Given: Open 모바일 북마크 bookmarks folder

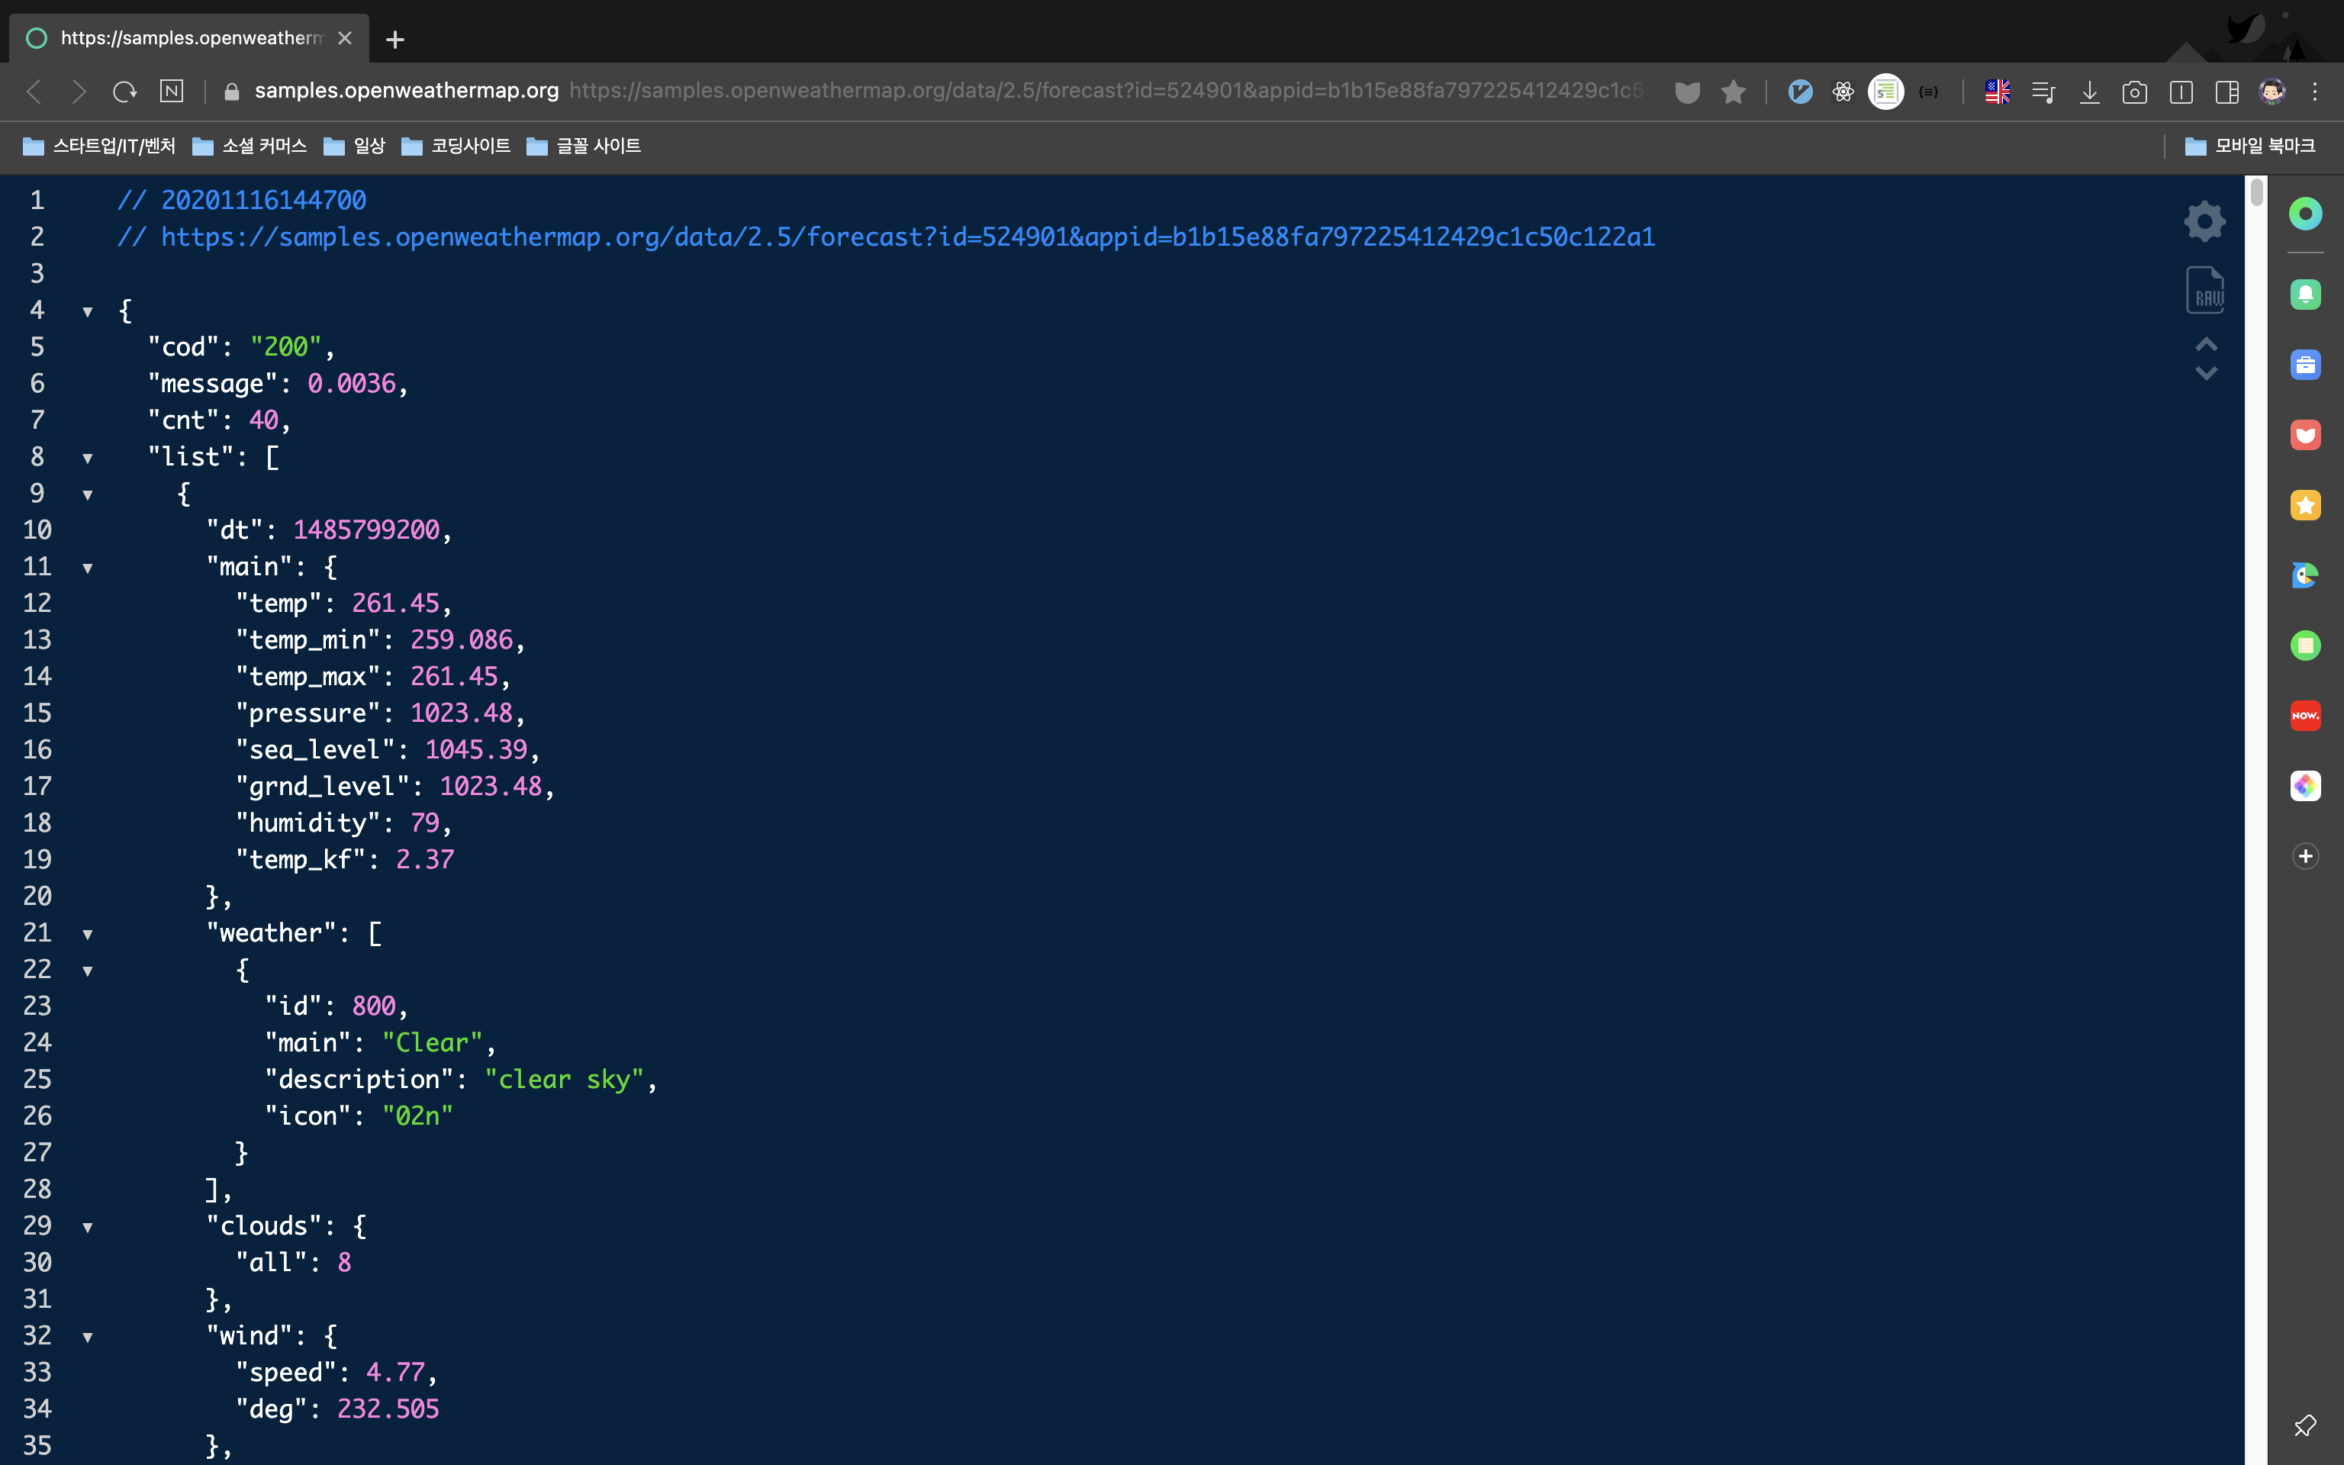Looking at the screenshot, I should [2249, 146].
